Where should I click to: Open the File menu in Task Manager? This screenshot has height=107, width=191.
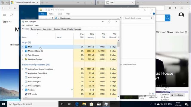[x=23, y=25]
